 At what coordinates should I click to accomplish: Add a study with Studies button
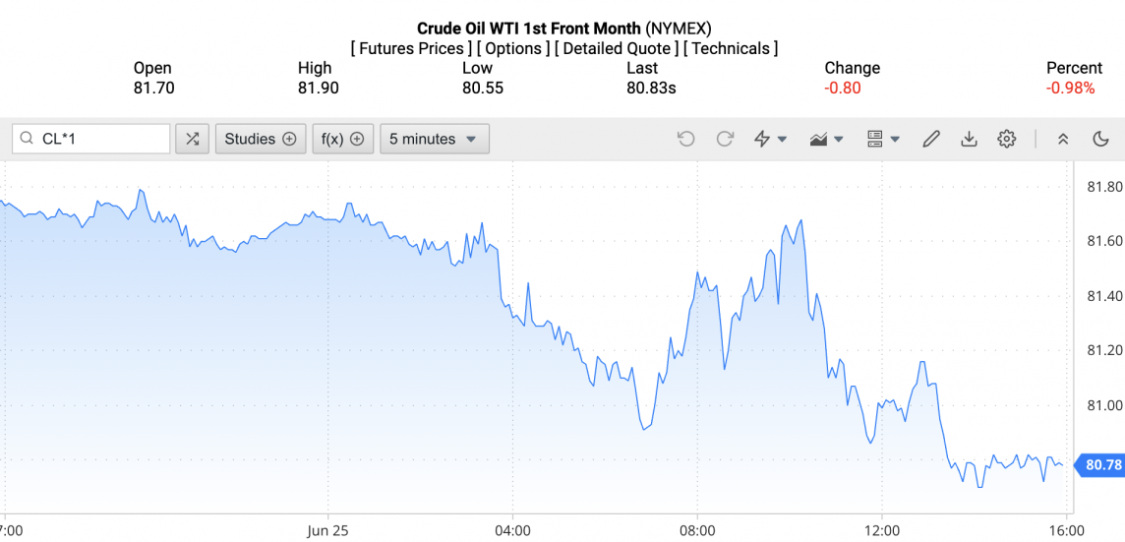(260, 139)
